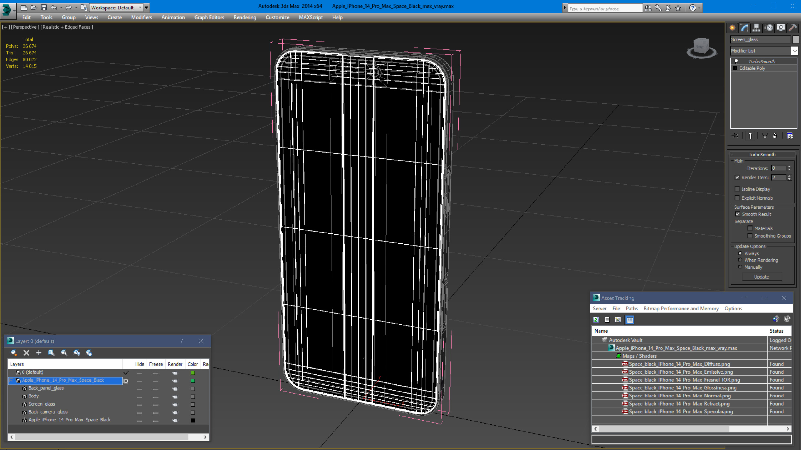
Task: Click the Open File folder icon
Action: (34, 7)
